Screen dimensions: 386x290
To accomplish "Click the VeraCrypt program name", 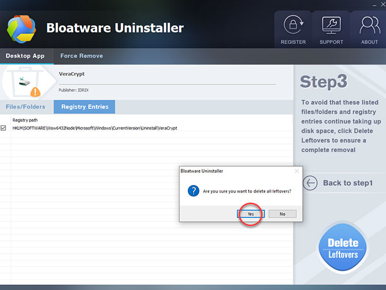I will 72,74.
